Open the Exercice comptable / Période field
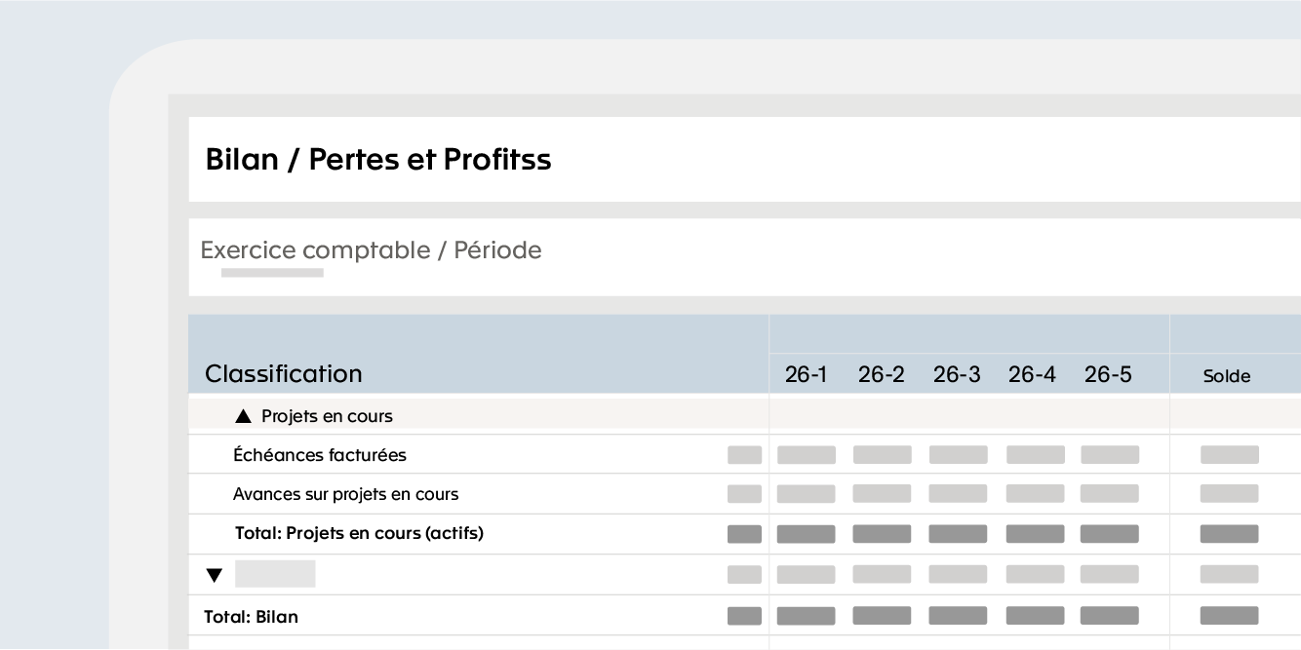This screenshot has width=1301, height=650. [744, 257]
